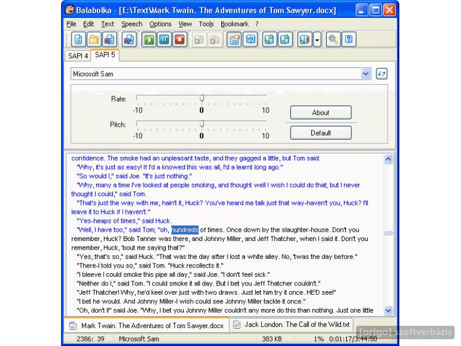This screenshot has width=461, height=346.
Task: Pause speech with the blue Pause button
Action: 164,39
